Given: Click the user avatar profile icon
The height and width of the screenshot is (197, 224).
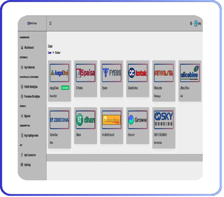Looking at the screenshot, I should click(196, 23).
